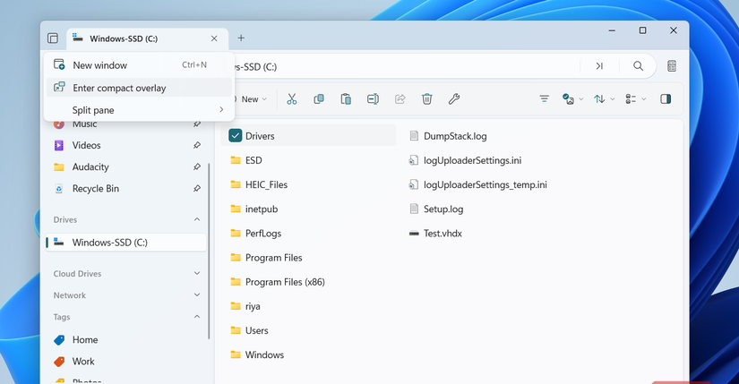The height and width of the screenshot is (384, 739).
Task: Unpin Audacity from the sidebar
Action: pyautogui.click(x=197, y=167)
